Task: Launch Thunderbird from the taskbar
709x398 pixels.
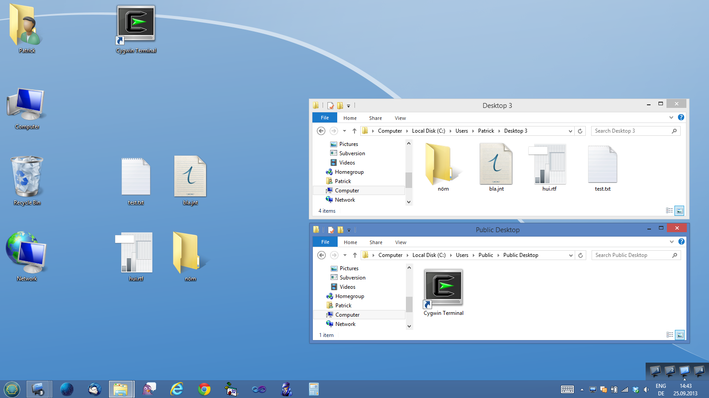Action: 94,389
